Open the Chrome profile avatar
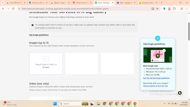The image size is (190, 107). 182,9
